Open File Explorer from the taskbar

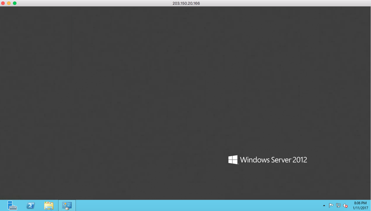click(49, 205)
